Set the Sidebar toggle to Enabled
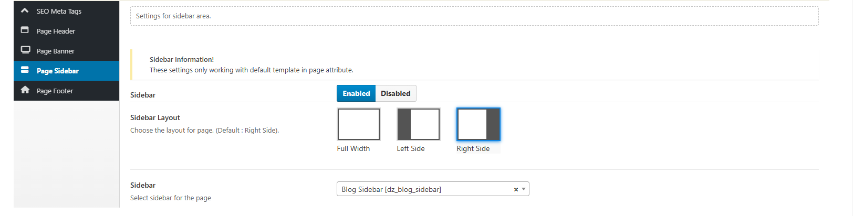Image resolution: width=853 pixels, height=216 pixels. coord(356,93)
